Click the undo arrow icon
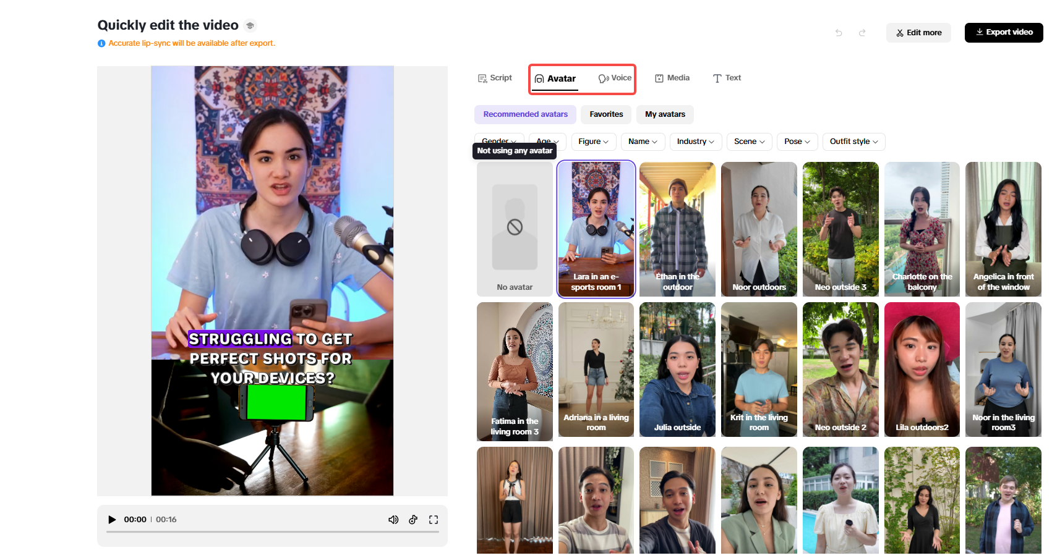Screen dimensions: 1052x558 pos(839,33)
